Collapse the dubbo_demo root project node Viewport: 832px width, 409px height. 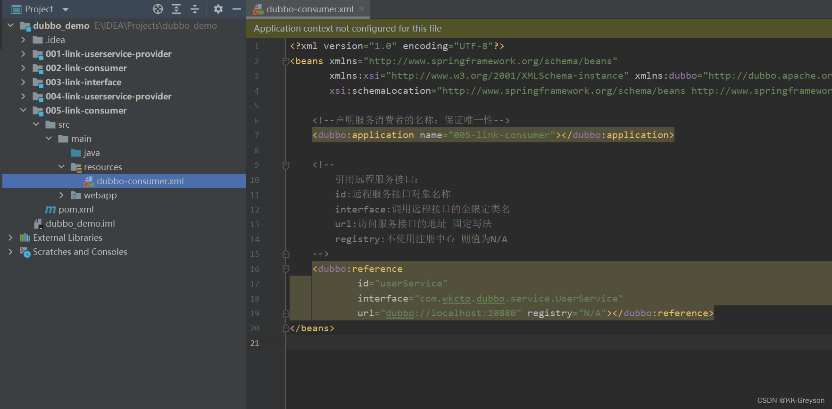click(x=10, y=25)
